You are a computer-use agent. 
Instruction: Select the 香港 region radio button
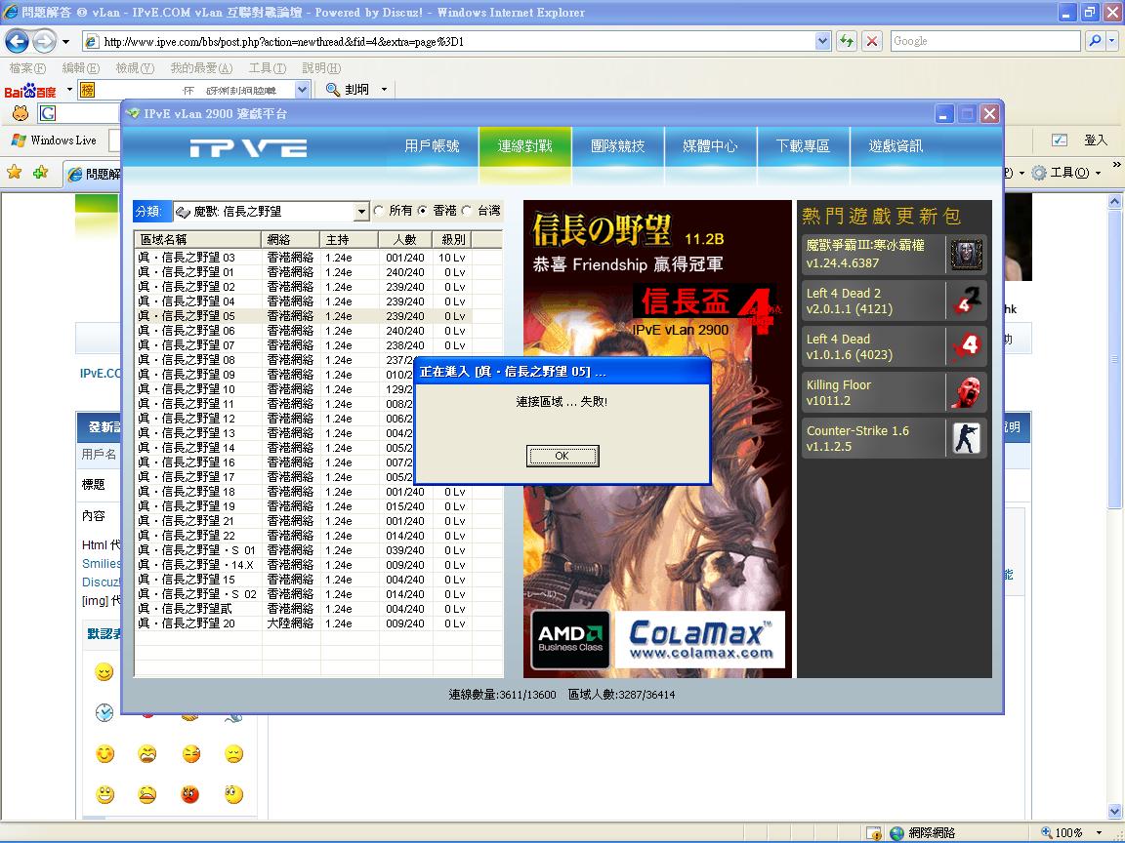point(423,211)
